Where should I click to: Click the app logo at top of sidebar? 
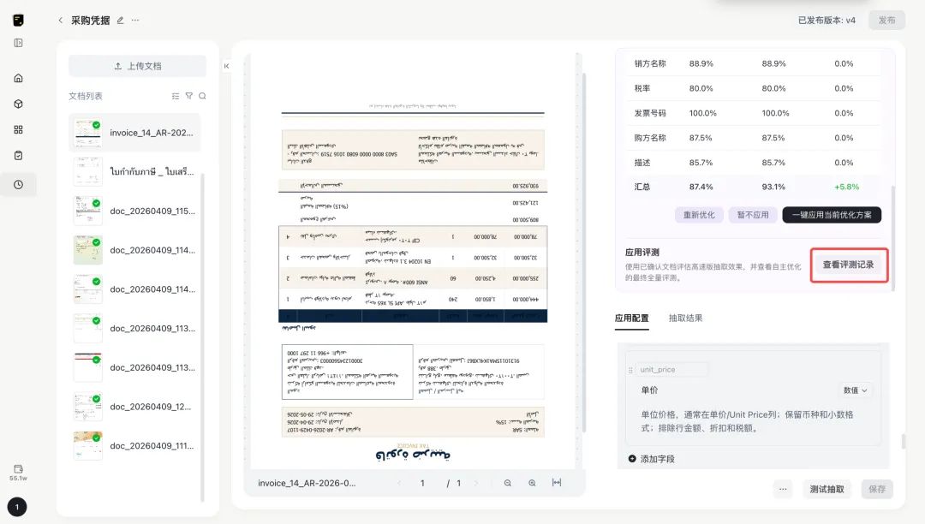click(18, 20)
